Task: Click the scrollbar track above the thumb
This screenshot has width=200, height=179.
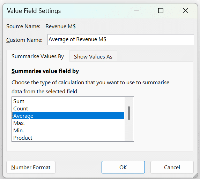Action: point(129,102)
